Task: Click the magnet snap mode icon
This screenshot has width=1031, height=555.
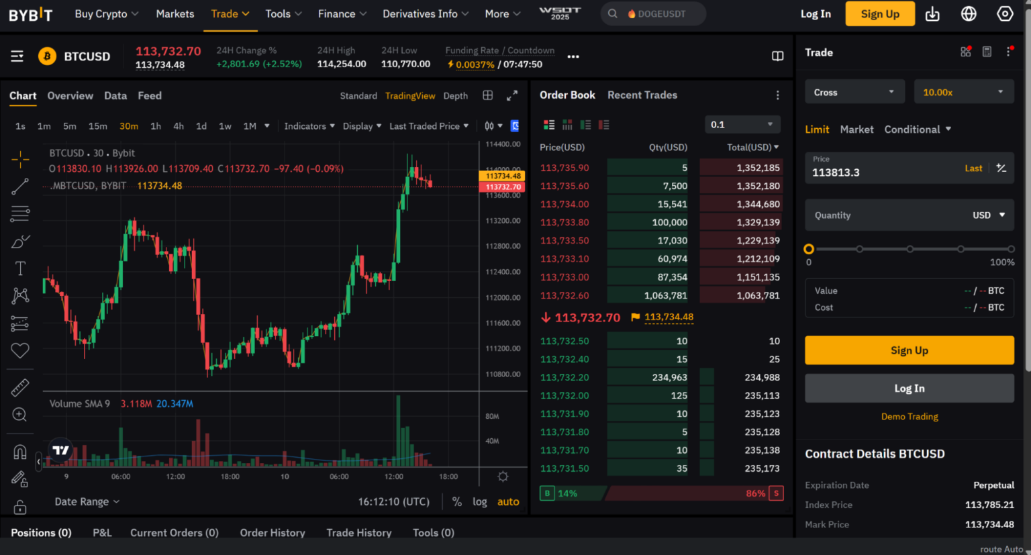Action: pyautogui.click(x=20, y=452)
